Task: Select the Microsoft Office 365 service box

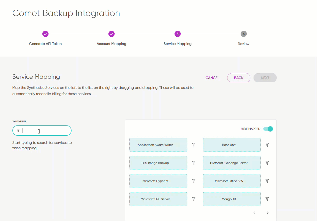Action: [232, 181]
